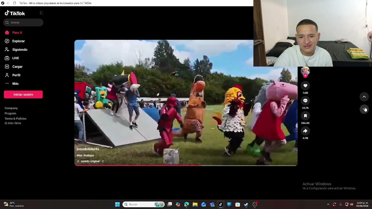Expand the Más menu
This screenshot has width=372, height=209.
[12, 84]
